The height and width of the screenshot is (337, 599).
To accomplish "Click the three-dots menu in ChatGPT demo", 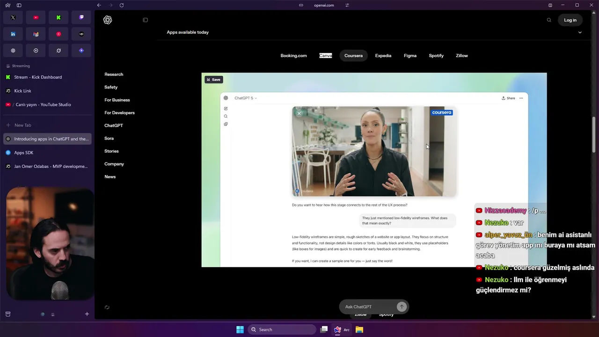I will [521, 98].
